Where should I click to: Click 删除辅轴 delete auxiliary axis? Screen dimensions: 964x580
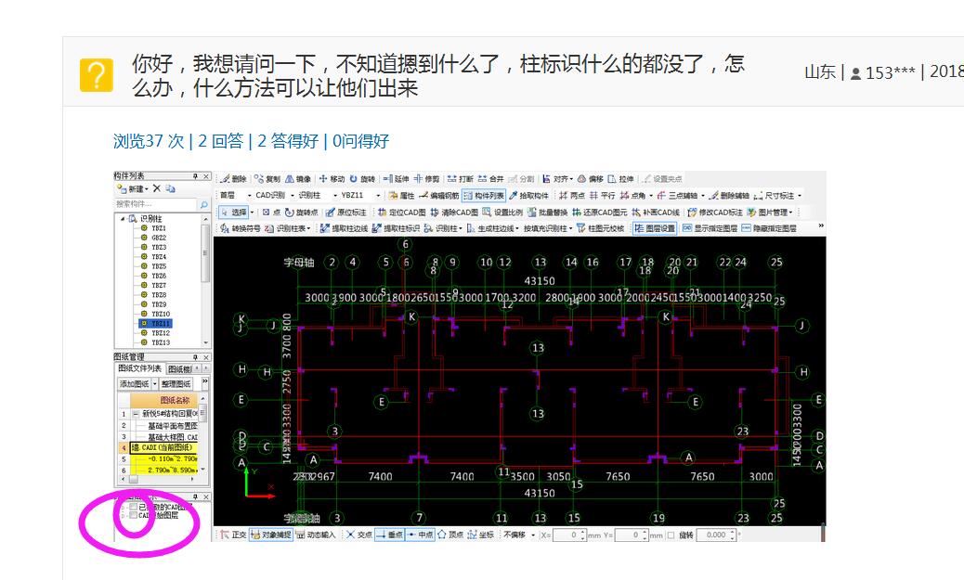pos(728,196)
